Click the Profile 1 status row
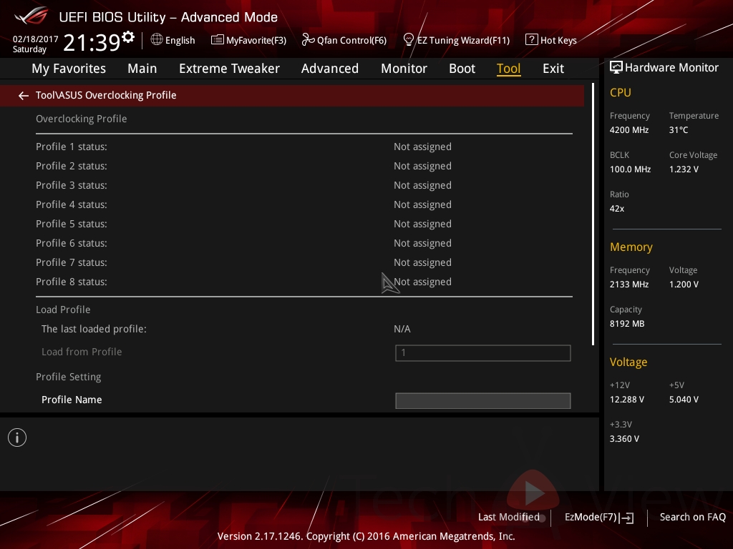The width and height of the screenshot is (733, 549). (304, 147)
